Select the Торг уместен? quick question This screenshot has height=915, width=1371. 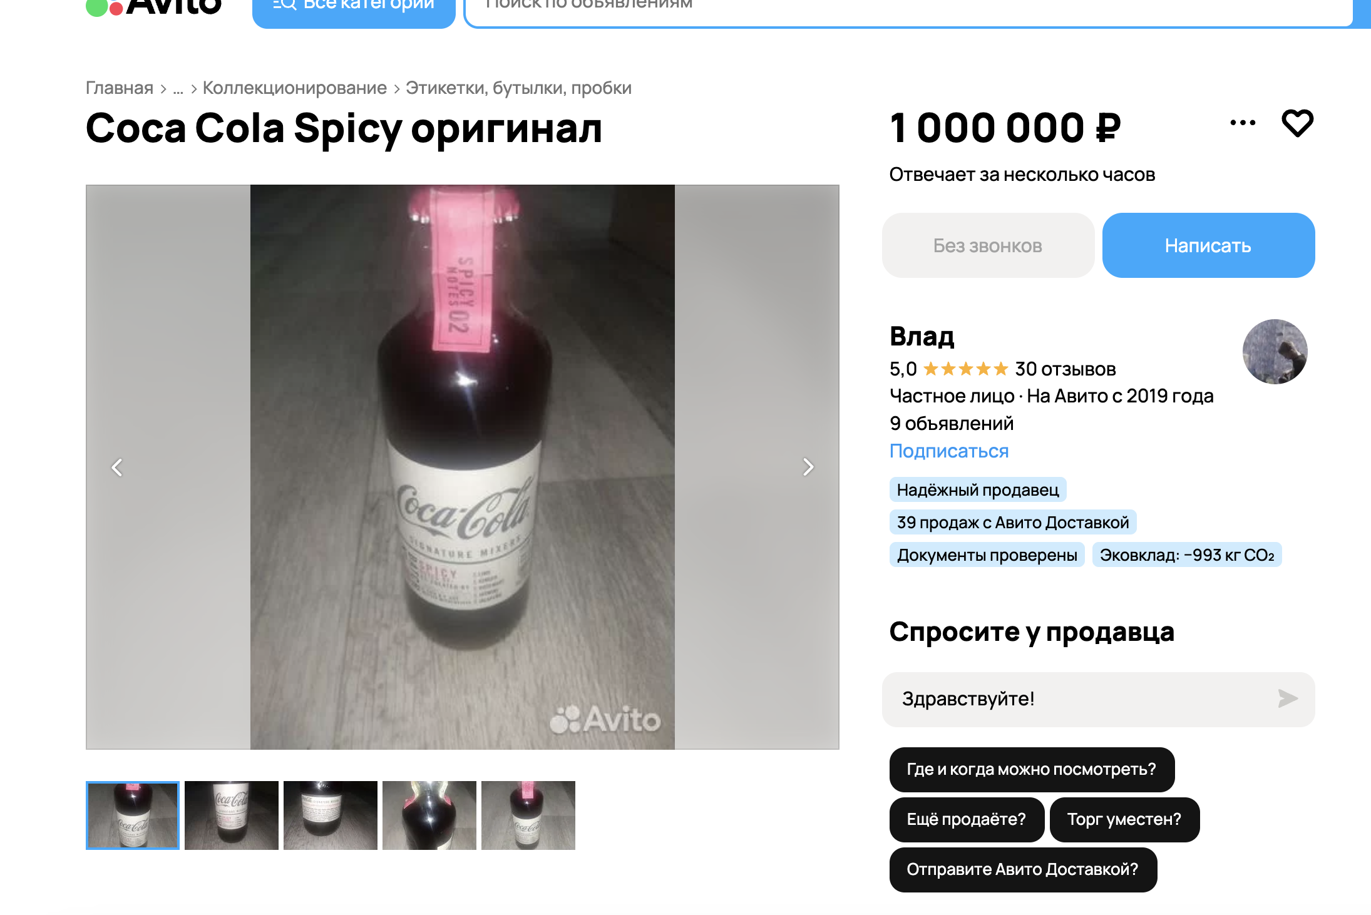click(x=1124, y=819)
